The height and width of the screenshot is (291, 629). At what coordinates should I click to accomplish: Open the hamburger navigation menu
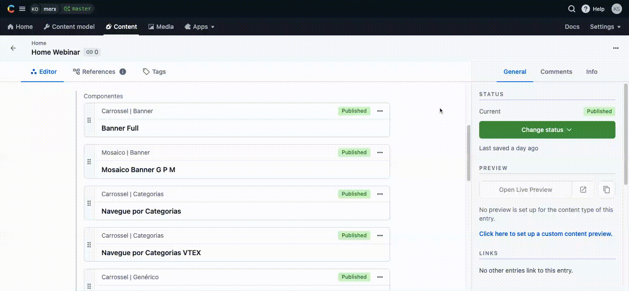pos(22,9)
